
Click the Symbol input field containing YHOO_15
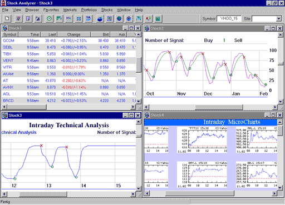[229, 18]
